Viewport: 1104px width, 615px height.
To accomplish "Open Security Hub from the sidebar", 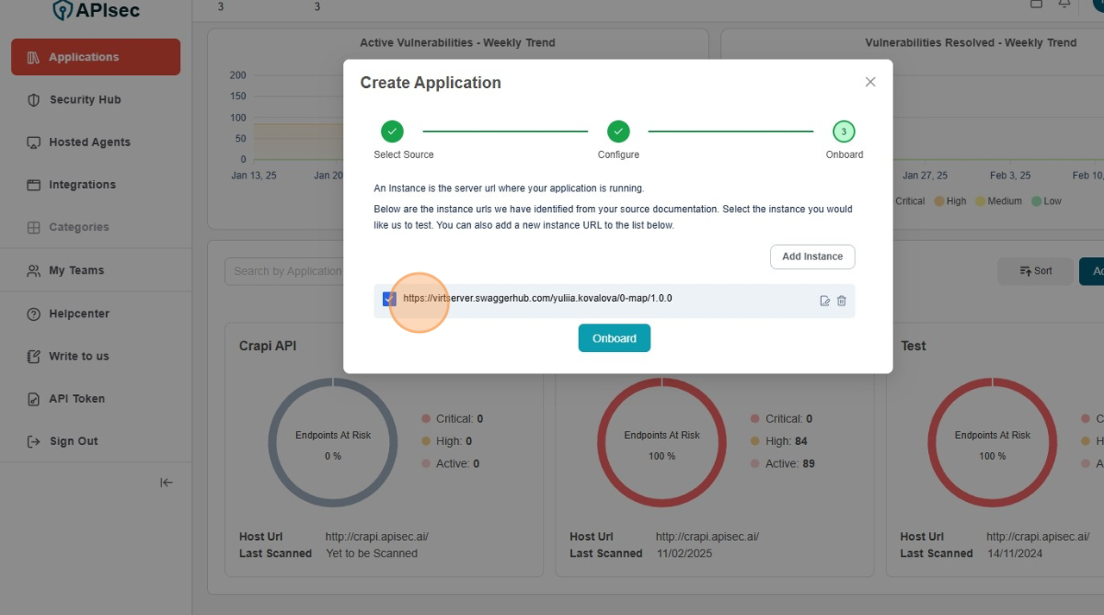I will (85, 100).
